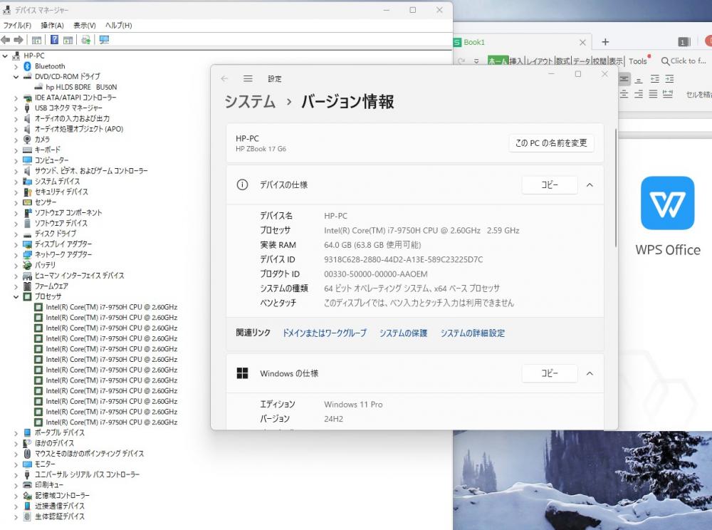Click the Forward arrow in Device Manager toolbar
Image resolution: width=712 pixels, height=530 pixels.
[19, 40]
